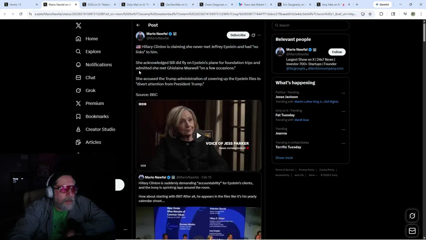Open more options for the Jesse Jackson trend

343,93
